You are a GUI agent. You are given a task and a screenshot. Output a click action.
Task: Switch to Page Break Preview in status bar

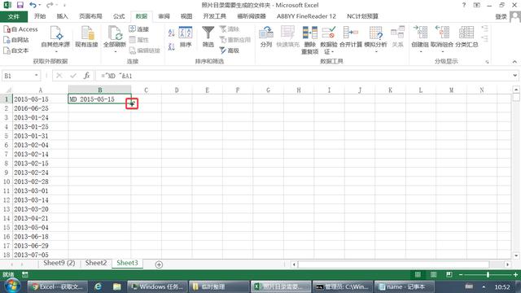click(449, 274)
